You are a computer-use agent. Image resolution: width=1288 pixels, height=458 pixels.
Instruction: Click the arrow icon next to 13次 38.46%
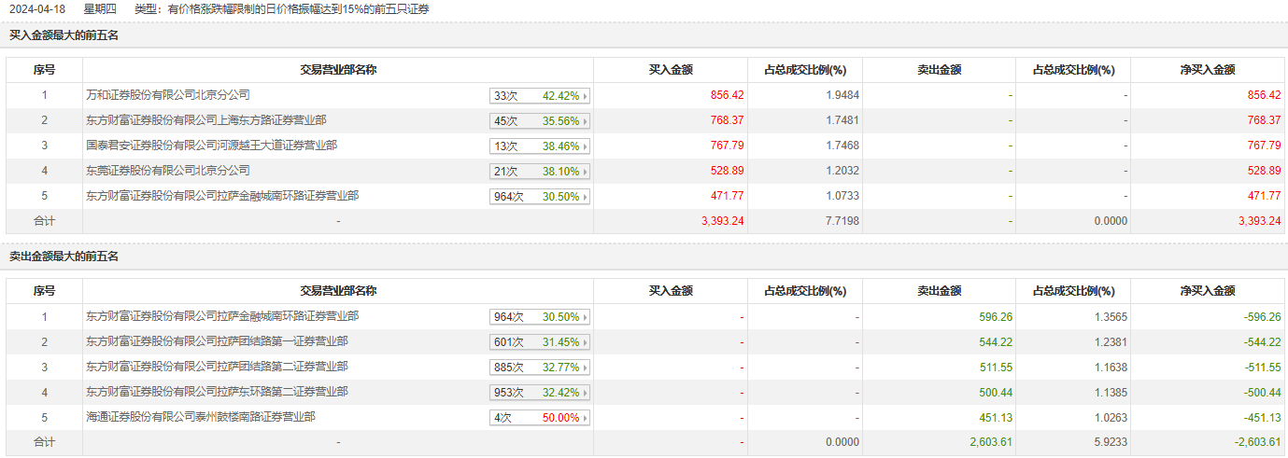(x=586, y=146)
